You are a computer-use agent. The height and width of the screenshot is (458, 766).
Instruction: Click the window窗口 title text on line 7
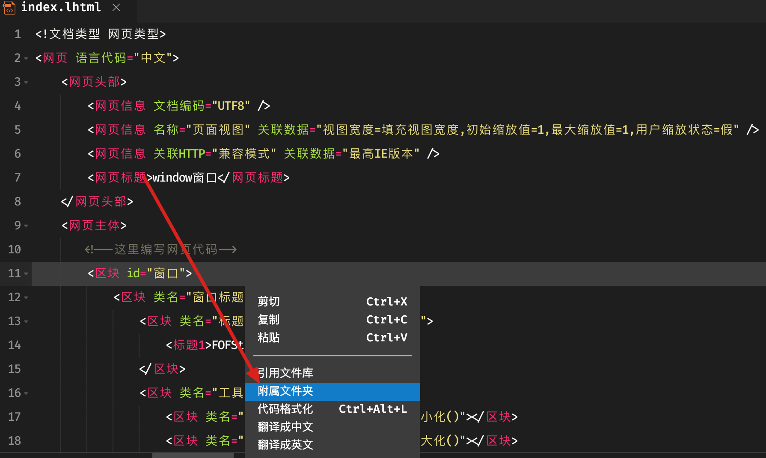tap(185, 178)
